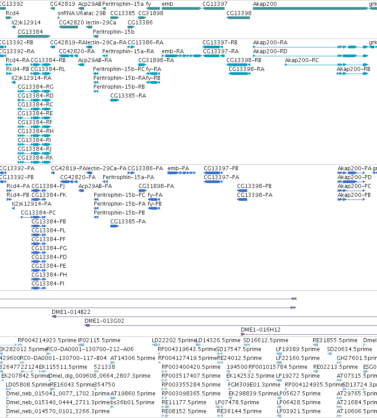This screenshot has width=377, height=418.
Task: Click the lectin-29Ca gene label
Action: click(x=101, y=23)
